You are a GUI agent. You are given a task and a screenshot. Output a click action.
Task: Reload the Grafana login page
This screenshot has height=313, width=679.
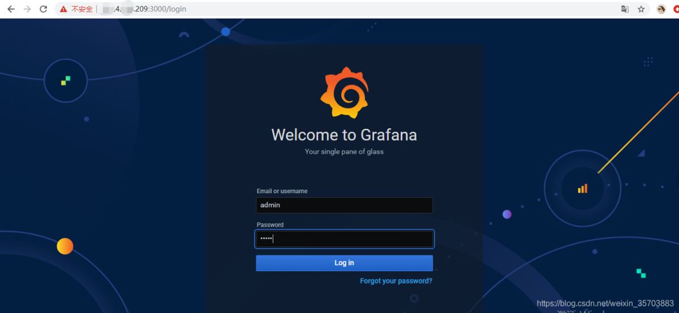click(x=43, y=9)
